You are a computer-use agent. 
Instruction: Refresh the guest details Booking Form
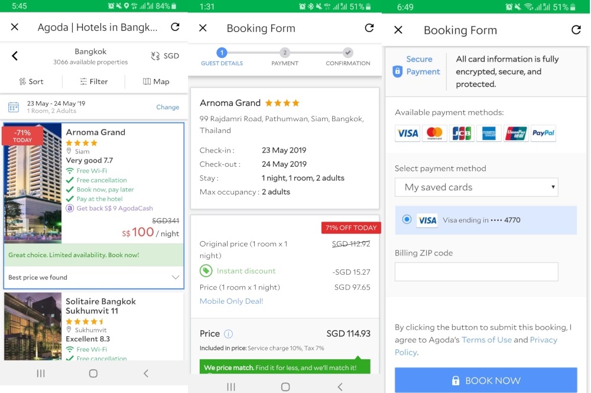369,28
